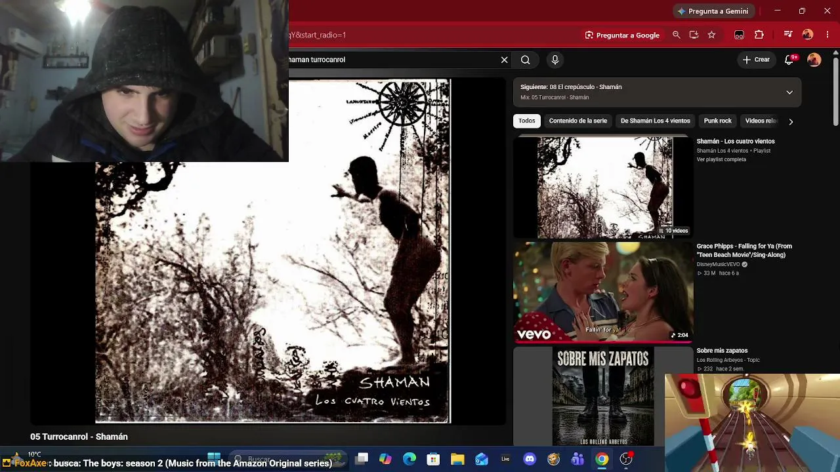The image size is (840, 472).
Task: Click the Chrome address bar URL
Action: pos(318,35)
